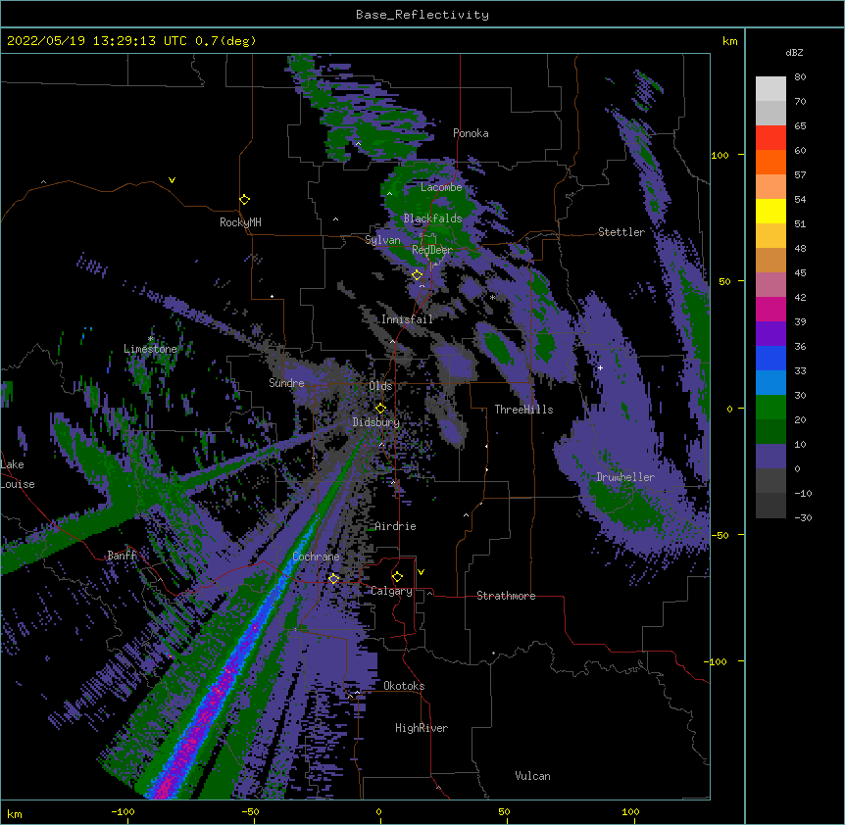Image resolution: width=845 pixels, height=825 pixels.
Task: Select the Lacombe label on the map
Action: pyautogui.click(x=441, y=187)
